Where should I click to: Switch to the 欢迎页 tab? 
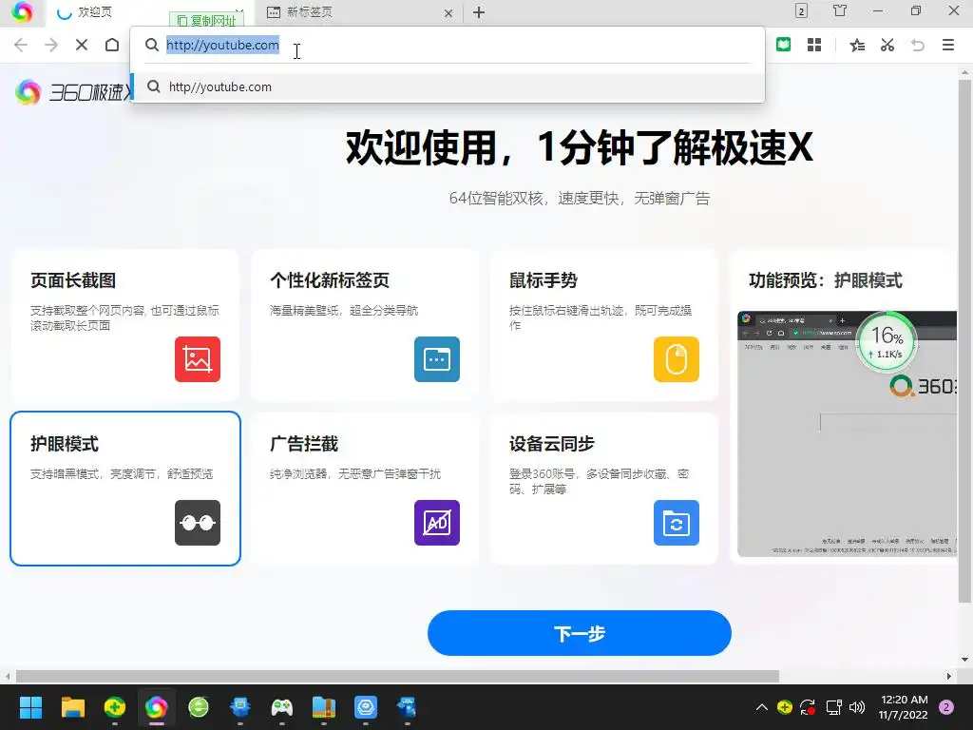[x=95, y=12]
